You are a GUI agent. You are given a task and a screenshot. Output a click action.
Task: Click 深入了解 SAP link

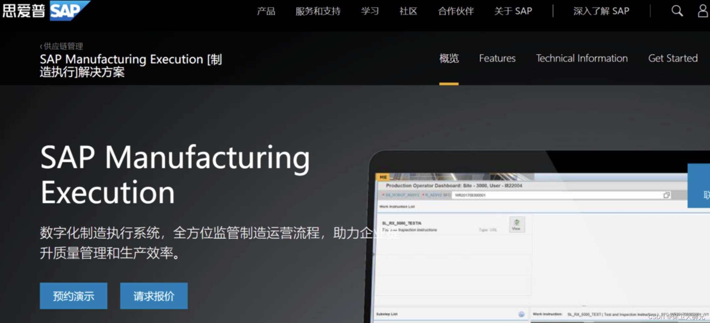pos(601,11)
